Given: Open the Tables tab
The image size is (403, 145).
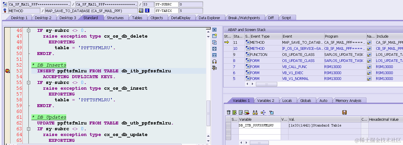Looking at the screenshot, I should [137, 18].
